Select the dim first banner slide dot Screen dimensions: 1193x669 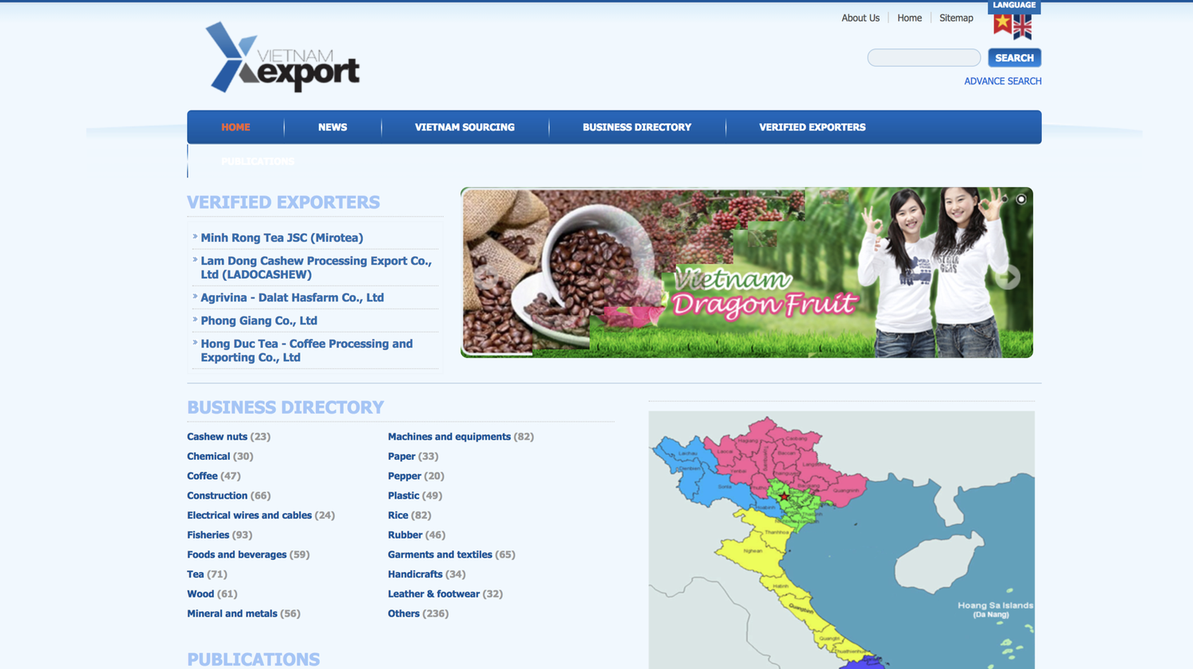point(1005,199)
